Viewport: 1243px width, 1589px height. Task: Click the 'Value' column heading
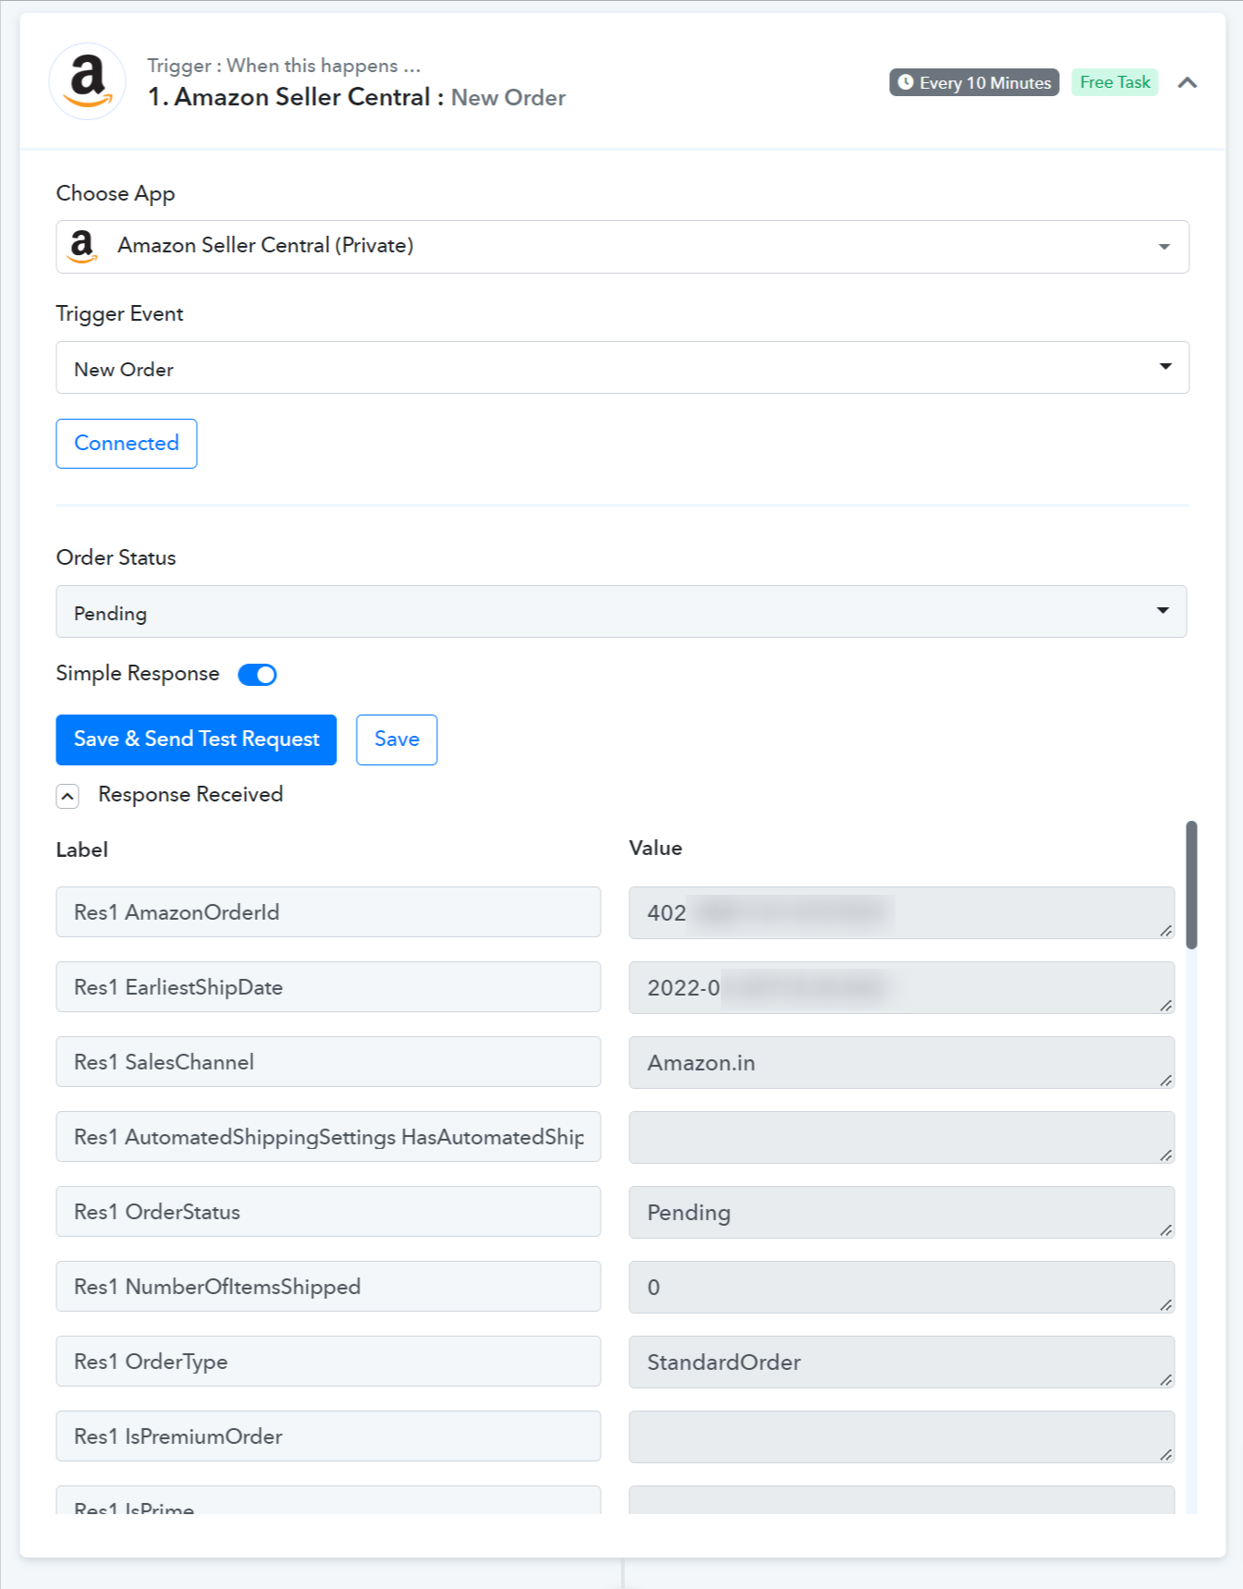pos(655,849)
